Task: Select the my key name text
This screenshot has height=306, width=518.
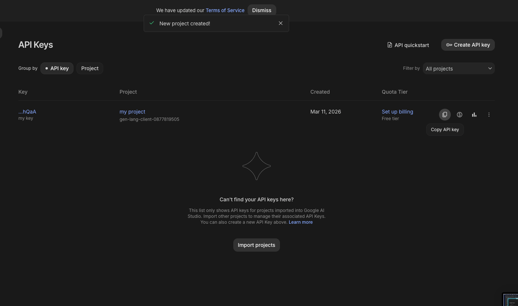Action: 26,118
